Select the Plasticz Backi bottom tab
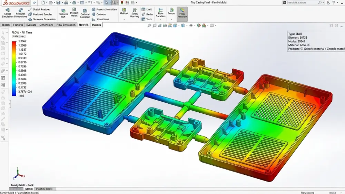 point(44,189)
